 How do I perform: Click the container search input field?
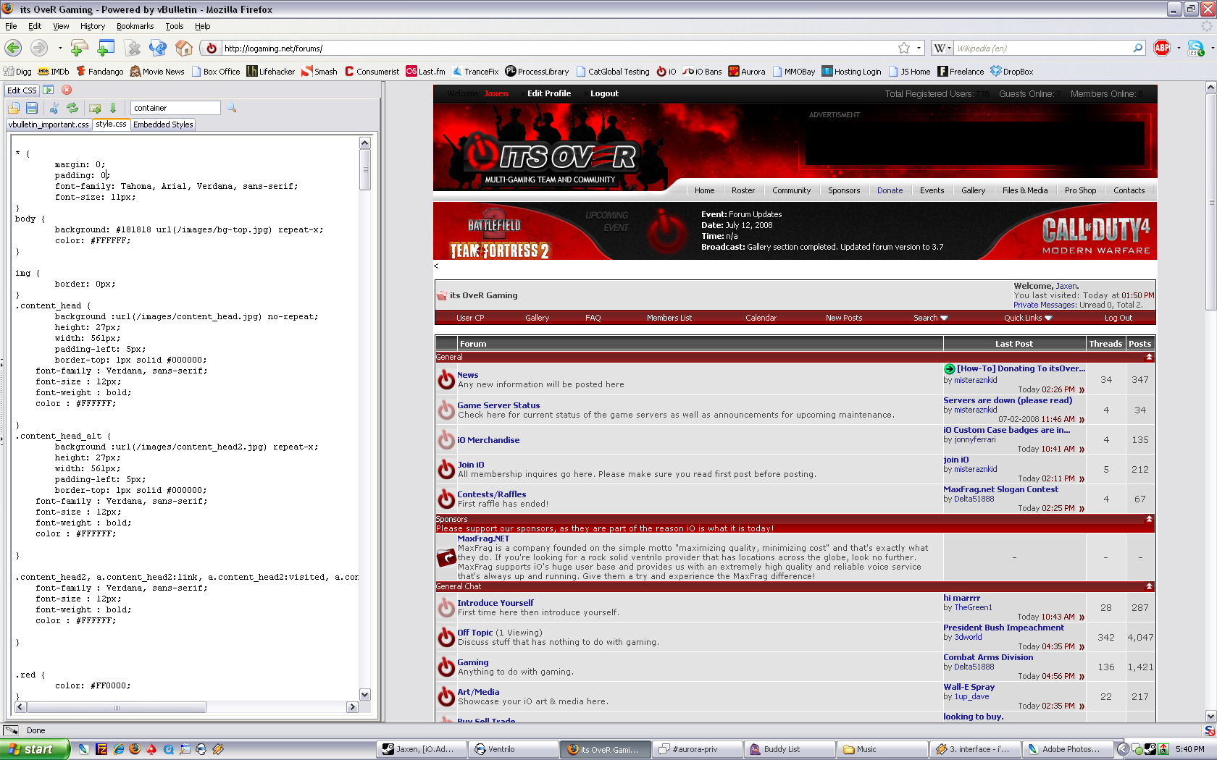[x=175, y=108]
